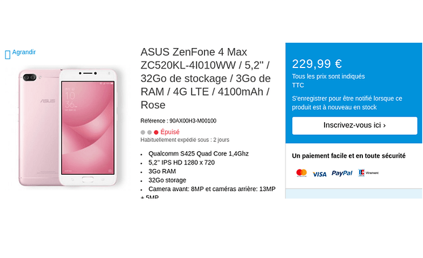Click the 229,99 € price
Screen dimensions: 423x258
pos(316,64)
